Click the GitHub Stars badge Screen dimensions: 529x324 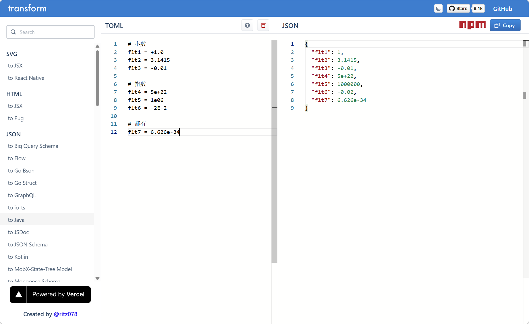coord(458,9)
